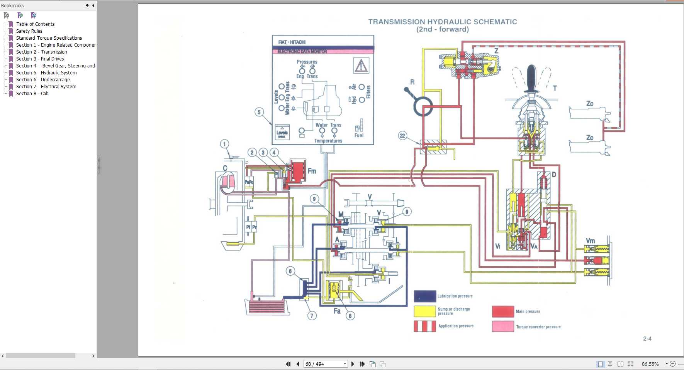Go to the Safety Rules bookmark

29,31
